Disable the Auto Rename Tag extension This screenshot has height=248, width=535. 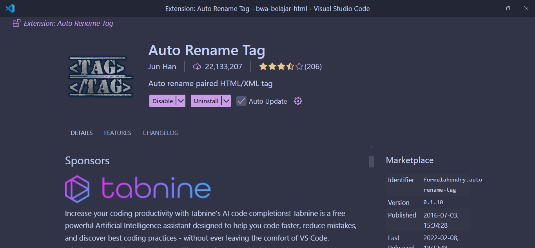[x=163, y=101]
